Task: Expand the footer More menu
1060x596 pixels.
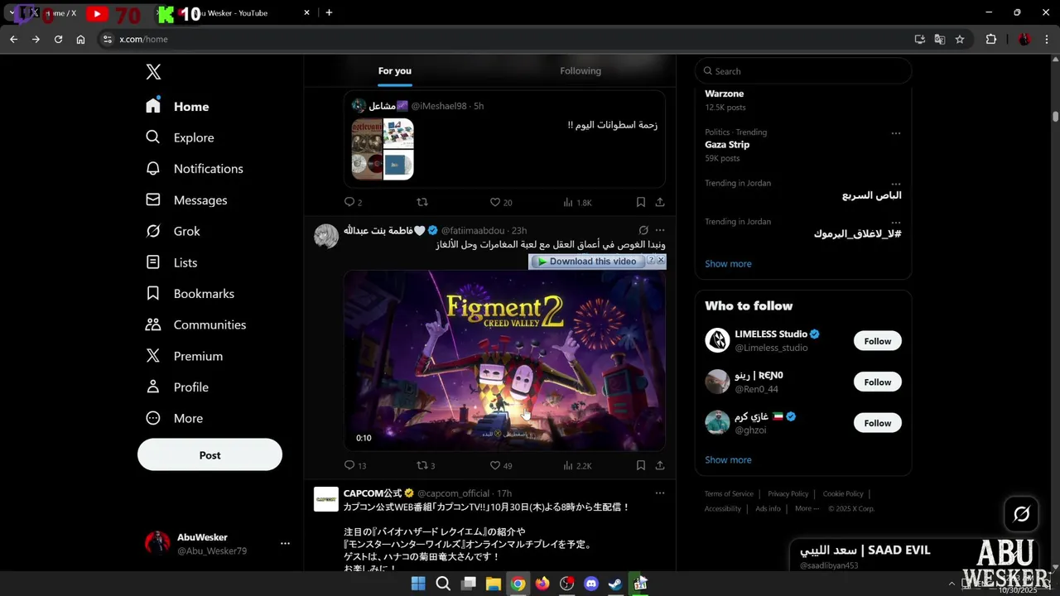Action: 807,508
